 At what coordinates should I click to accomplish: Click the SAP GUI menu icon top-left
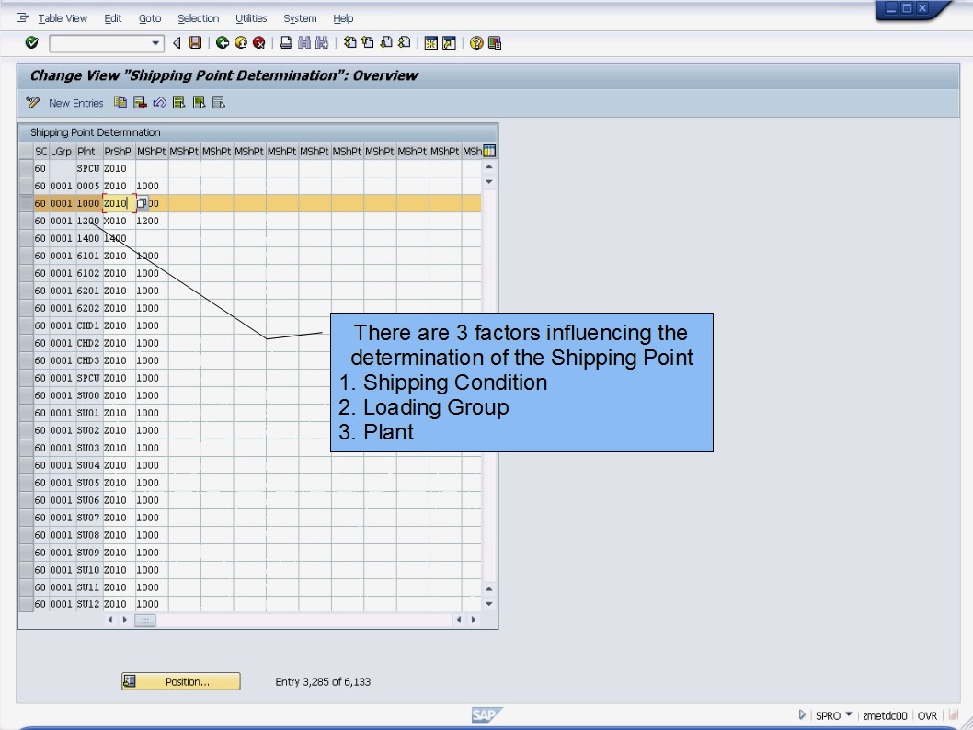click(x=22, y=18)
